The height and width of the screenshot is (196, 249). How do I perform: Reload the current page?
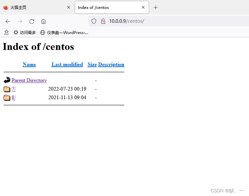[32, 21]
